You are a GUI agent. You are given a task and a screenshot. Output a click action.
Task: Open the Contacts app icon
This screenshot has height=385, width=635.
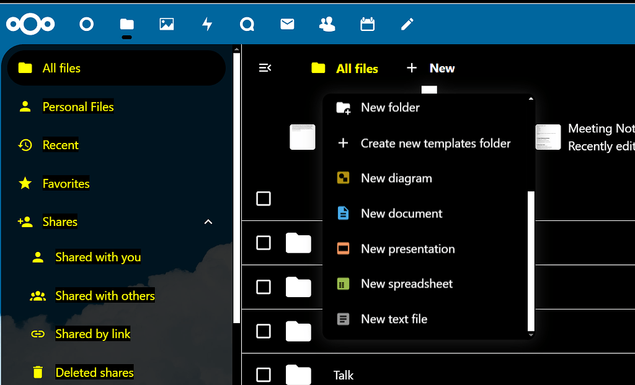point(327,24)
